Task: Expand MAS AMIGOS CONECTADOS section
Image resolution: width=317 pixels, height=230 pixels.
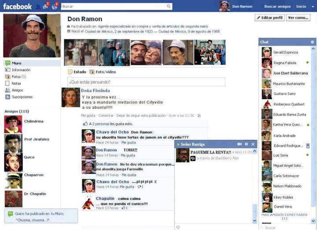Action: coord(284,216)
